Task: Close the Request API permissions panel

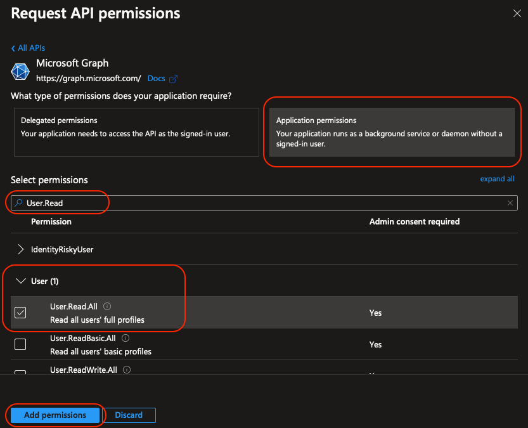Action: 517,13
